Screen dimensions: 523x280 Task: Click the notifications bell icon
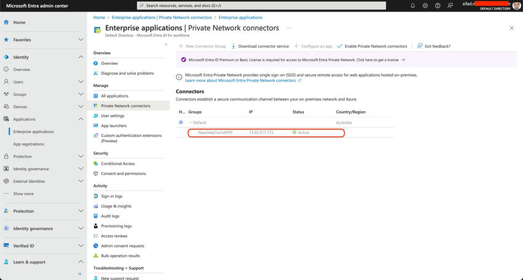tap(412, 6)
